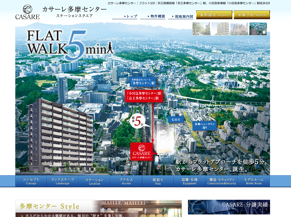Screen dimensions: 291x217
Task: View the 間取り Plan tab
Action: tap(158, 181)
